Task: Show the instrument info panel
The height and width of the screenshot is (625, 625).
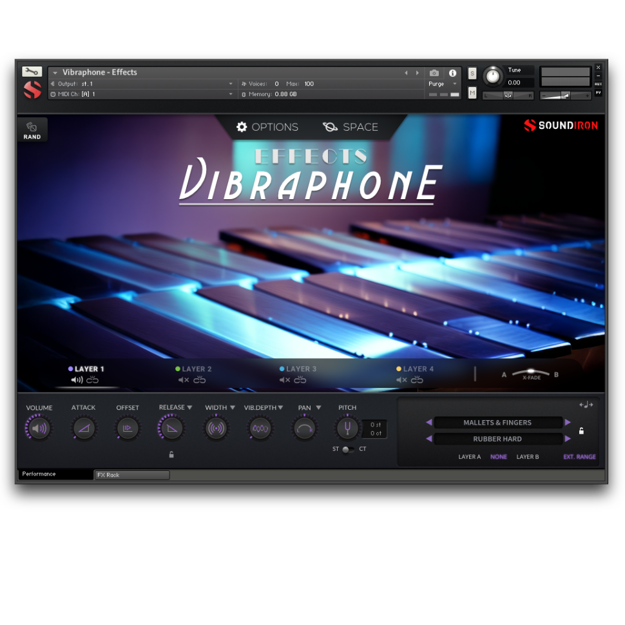Action: pos(452,73)
